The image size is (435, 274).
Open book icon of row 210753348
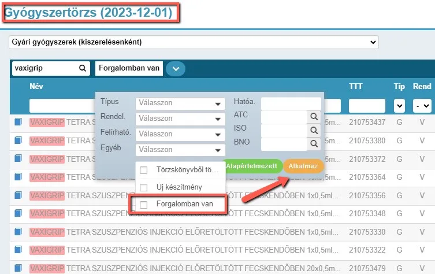coord(18,213)
